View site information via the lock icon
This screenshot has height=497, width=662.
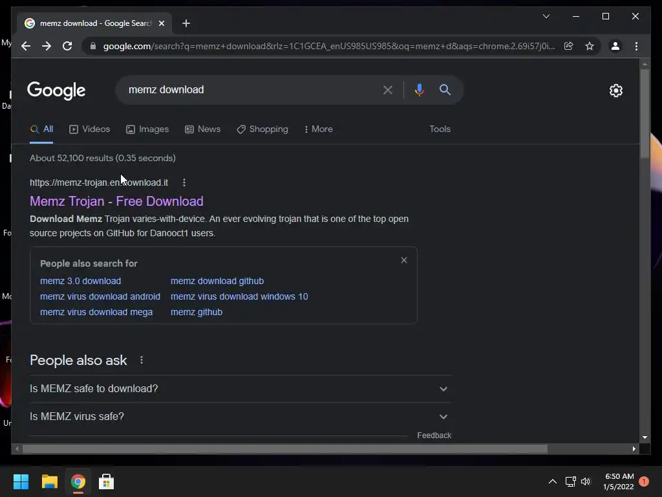[x=93, y=46]
